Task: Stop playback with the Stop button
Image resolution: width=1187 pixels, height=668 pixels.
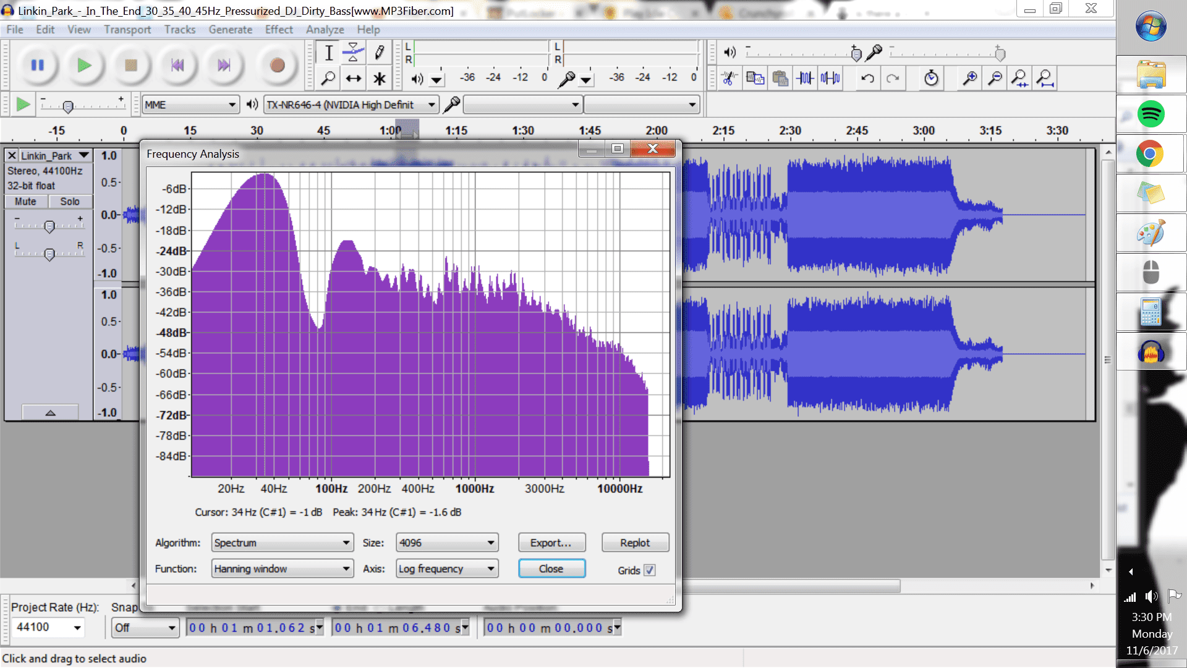Action: coord(131,65)
